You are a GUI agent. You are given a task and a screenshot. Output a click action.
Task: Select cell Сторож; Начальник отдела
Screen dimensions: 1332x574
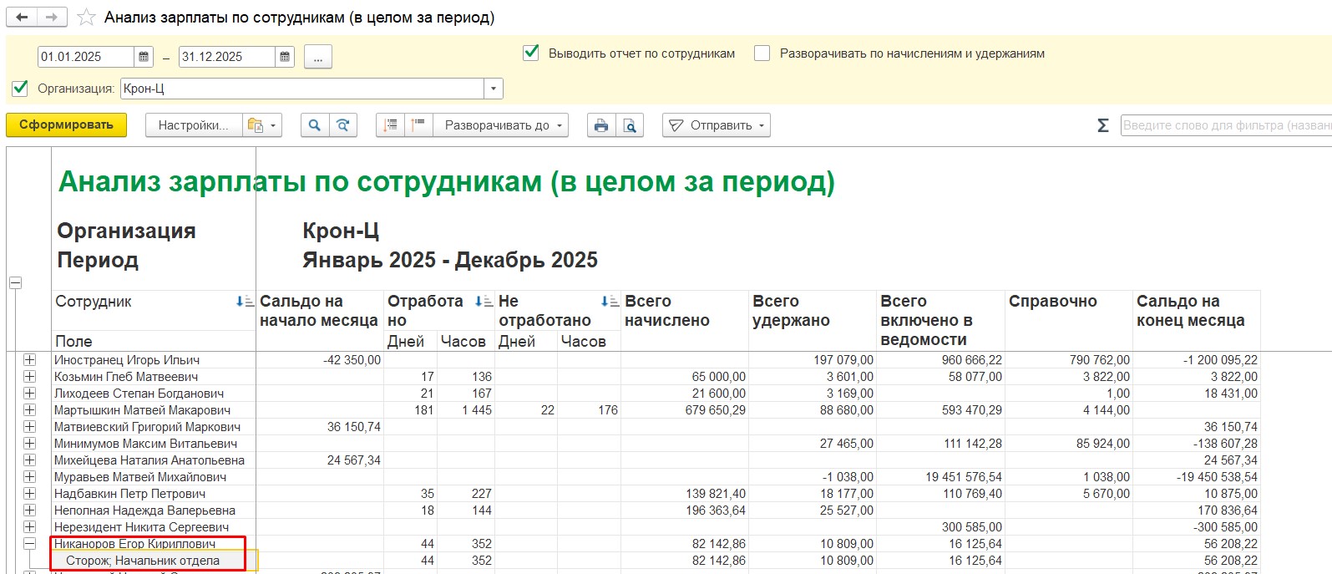[154, 561]
